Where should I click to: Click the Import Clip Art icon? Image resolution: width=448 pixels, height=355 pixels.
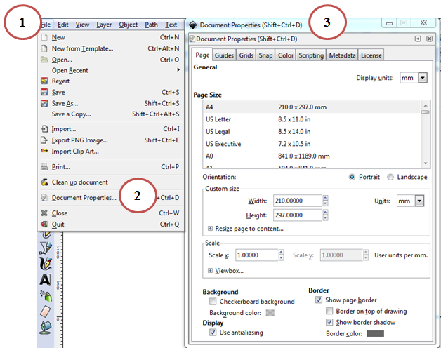(44, 151)
